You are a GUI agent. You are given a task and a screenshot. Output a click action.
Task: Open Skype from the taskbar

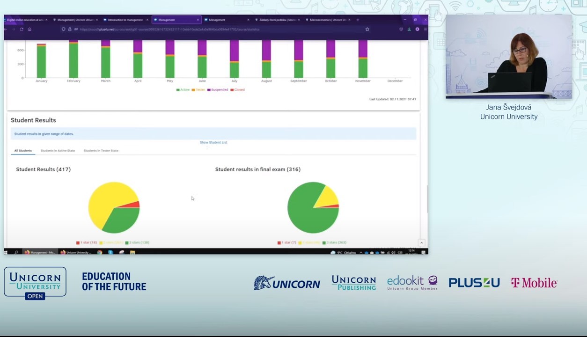[x=110, y=252]
